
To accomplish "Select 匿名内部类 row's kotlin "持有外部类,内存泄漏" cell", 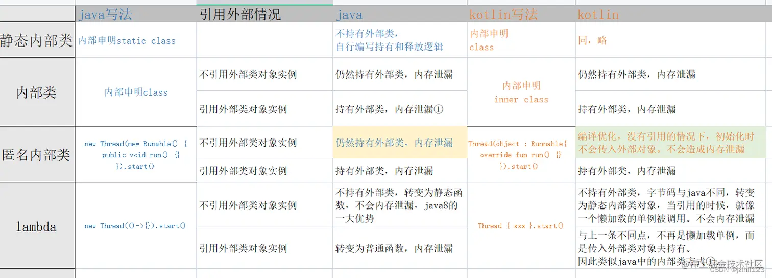I will [x=670, y=171].
